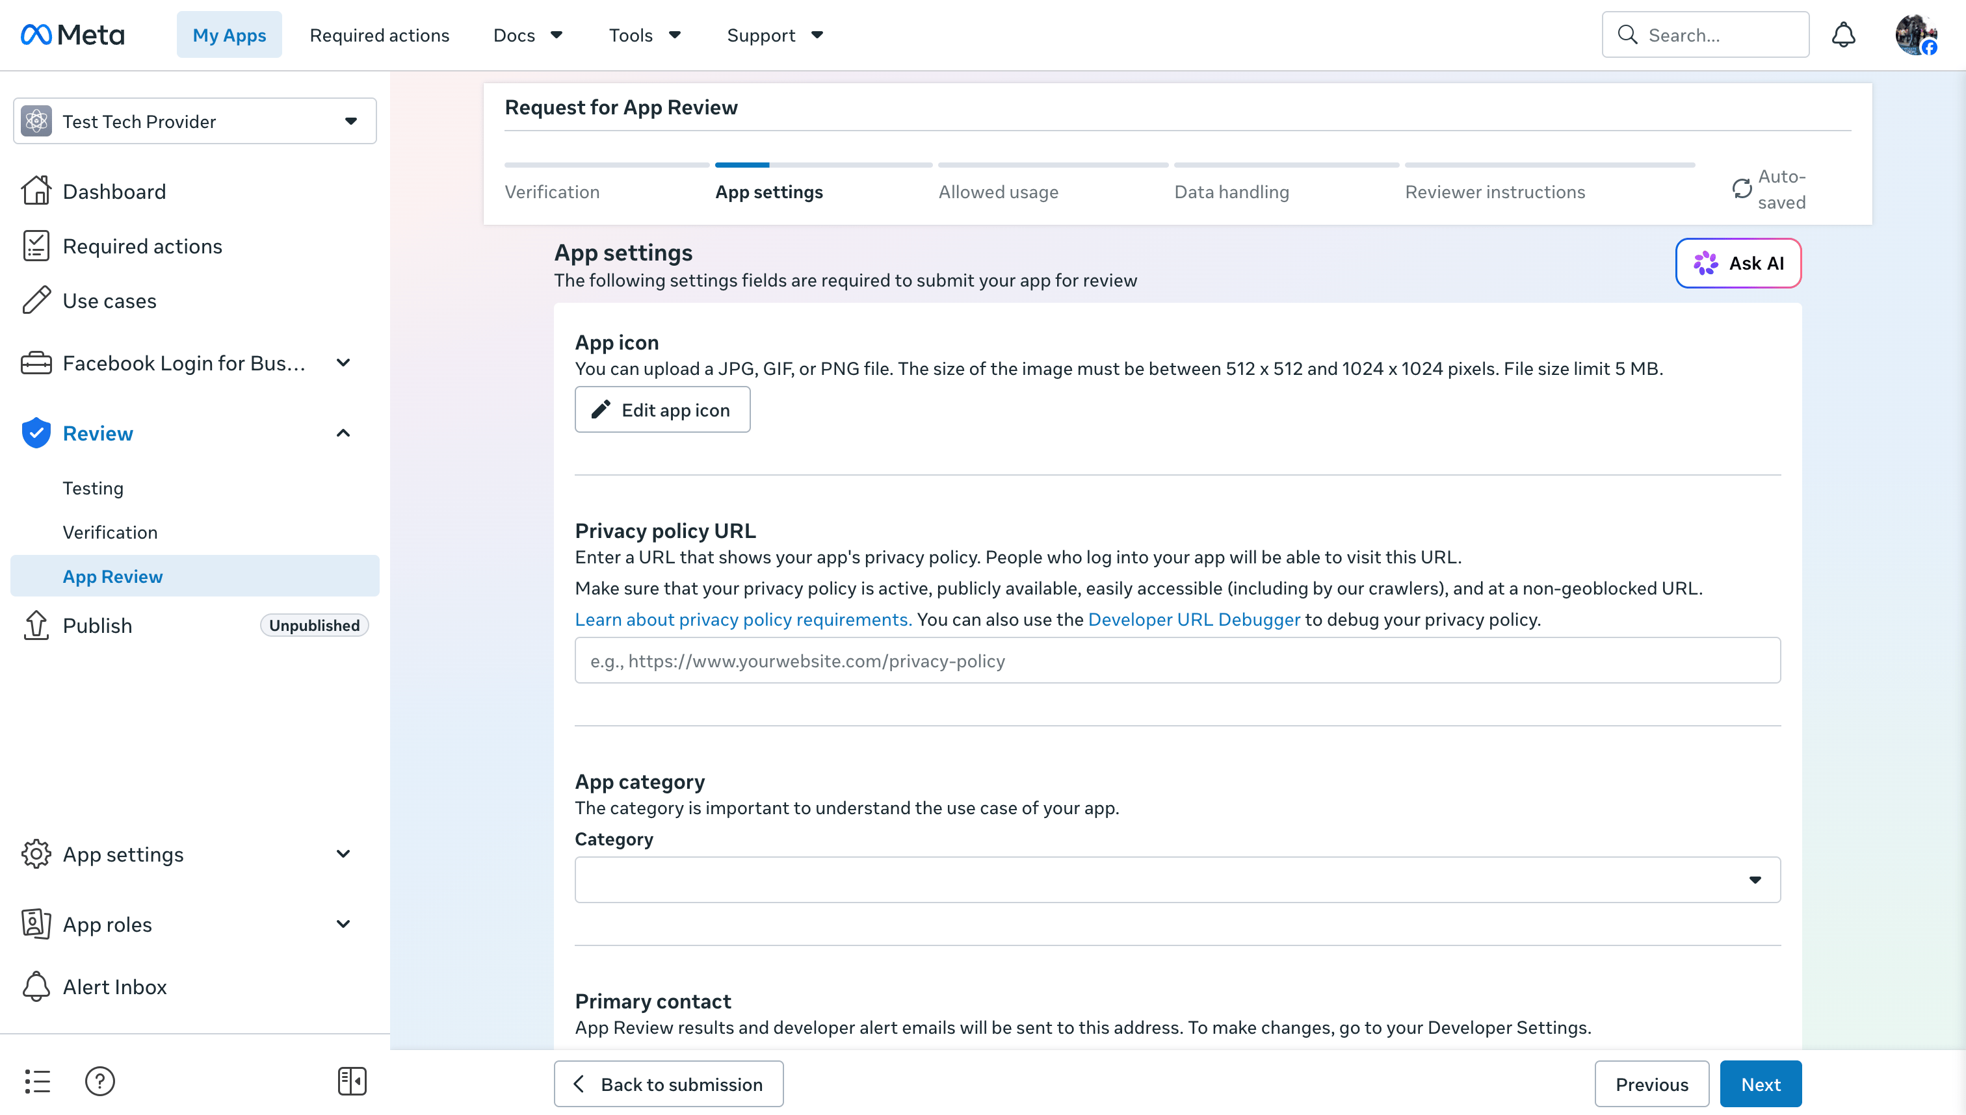Open the Category dropdown

[x=1177, y=879]
